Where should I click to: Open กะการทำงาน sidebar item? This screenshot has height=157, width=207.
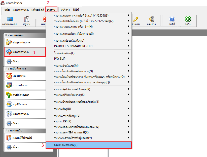click(x=25, y=85)
